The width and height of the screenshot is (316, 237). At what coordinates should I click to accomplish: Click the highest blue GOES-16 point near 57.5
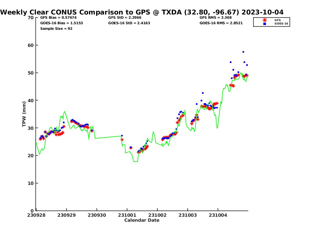pyautogui.click(x=243, y=52)
